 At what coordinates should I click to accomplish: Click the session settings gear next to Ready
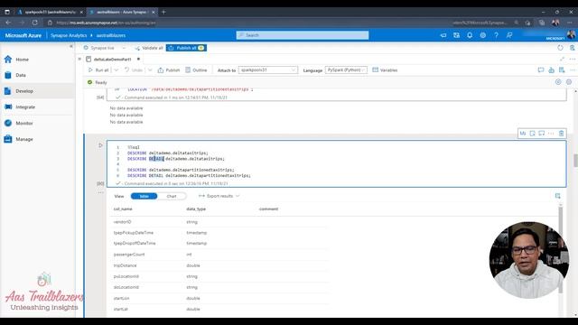[x=569, y=82]
